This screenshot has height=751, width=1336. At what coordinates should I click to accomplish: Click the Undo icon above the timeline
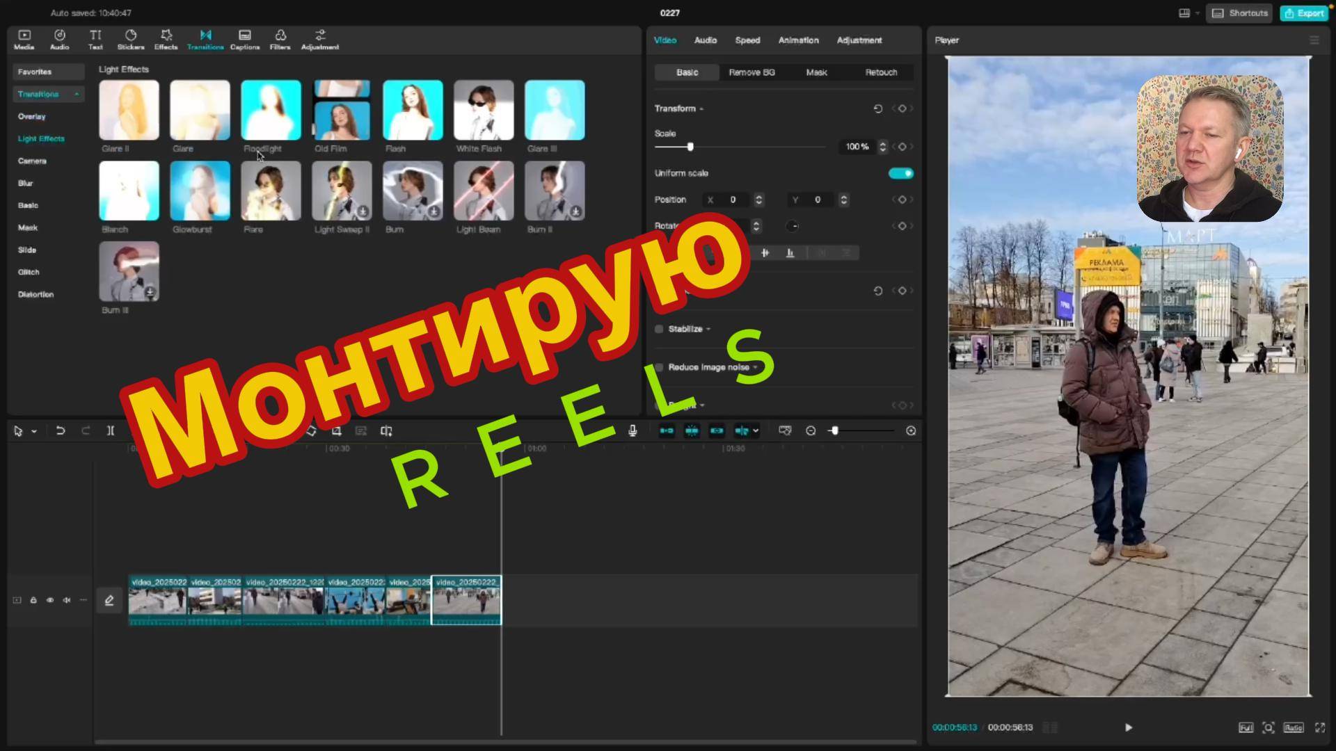61,430
